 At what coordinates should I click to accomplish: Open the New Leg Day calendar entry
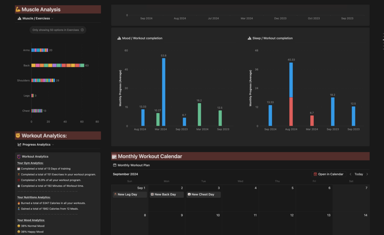(130, 195)
